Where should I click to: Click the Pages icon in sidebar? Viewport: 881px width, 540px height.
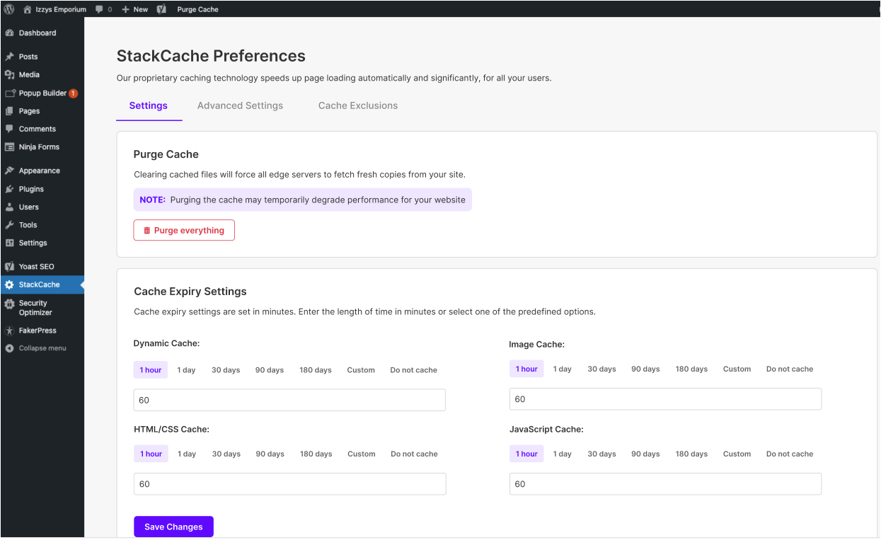coord(9,111)
